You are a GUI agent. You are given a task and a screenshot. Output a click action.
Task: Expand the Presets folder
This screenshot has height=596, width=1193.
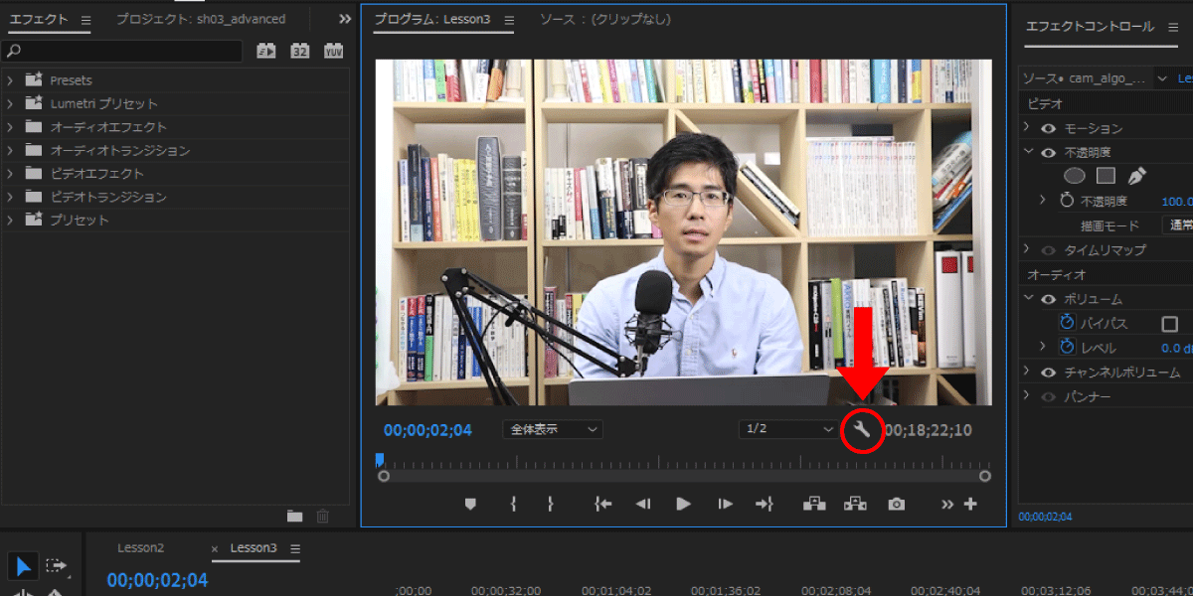[10, 80]
